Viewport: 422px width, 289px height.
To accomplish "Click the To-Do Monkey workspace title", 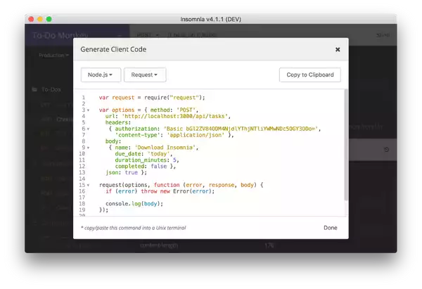I will pyautogui.click(x=60, y=35).
